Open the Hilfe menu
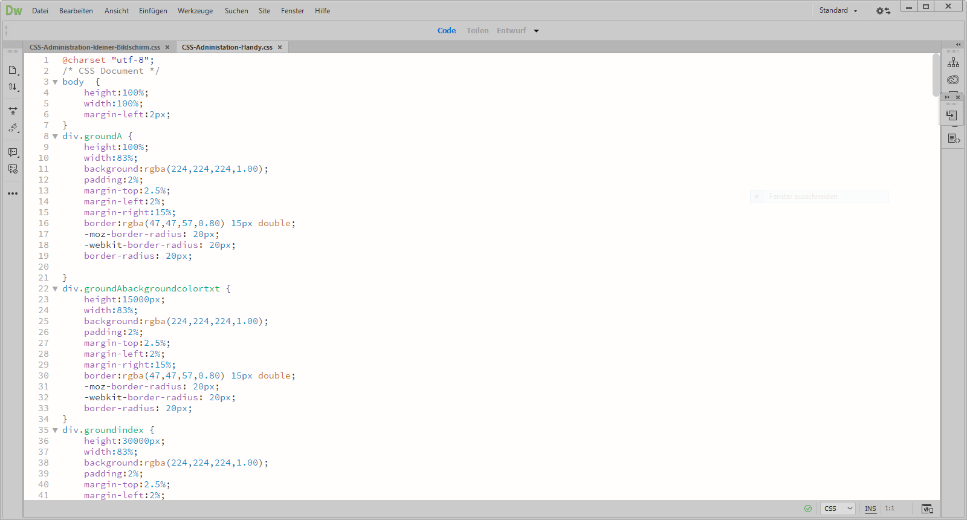Screen dimensions: 967x520 (323, 11)
